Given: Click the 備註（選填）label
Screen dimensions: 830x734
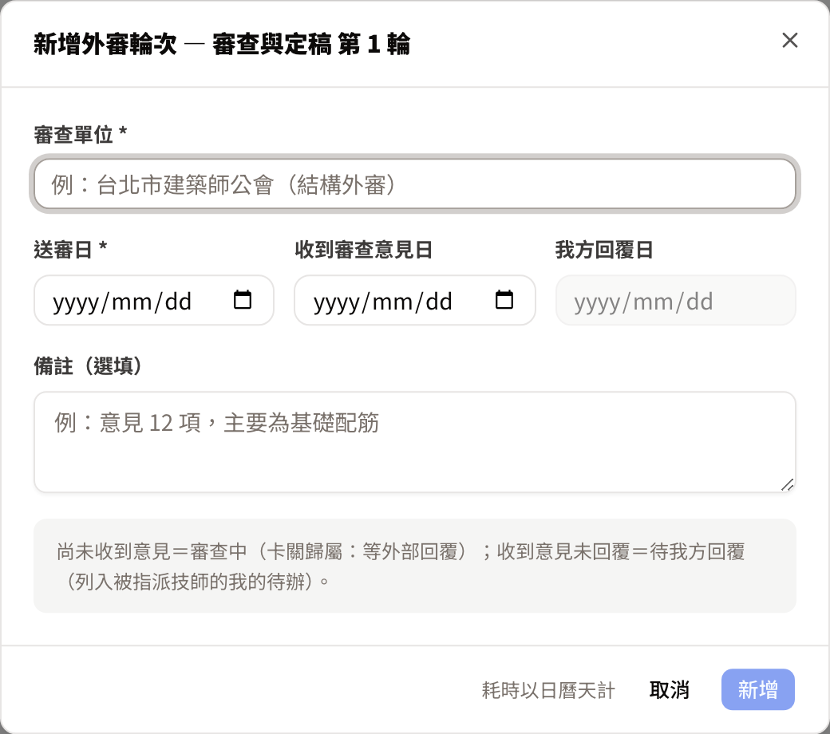Looking at the screenshot, I should pyautogui.click(x=88, y=365).
